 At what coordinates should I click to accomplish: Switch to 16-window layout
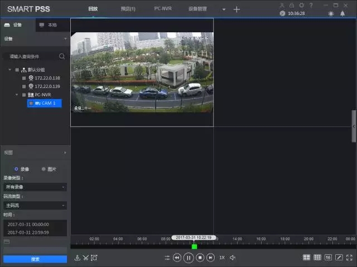(x=328, y=257)
